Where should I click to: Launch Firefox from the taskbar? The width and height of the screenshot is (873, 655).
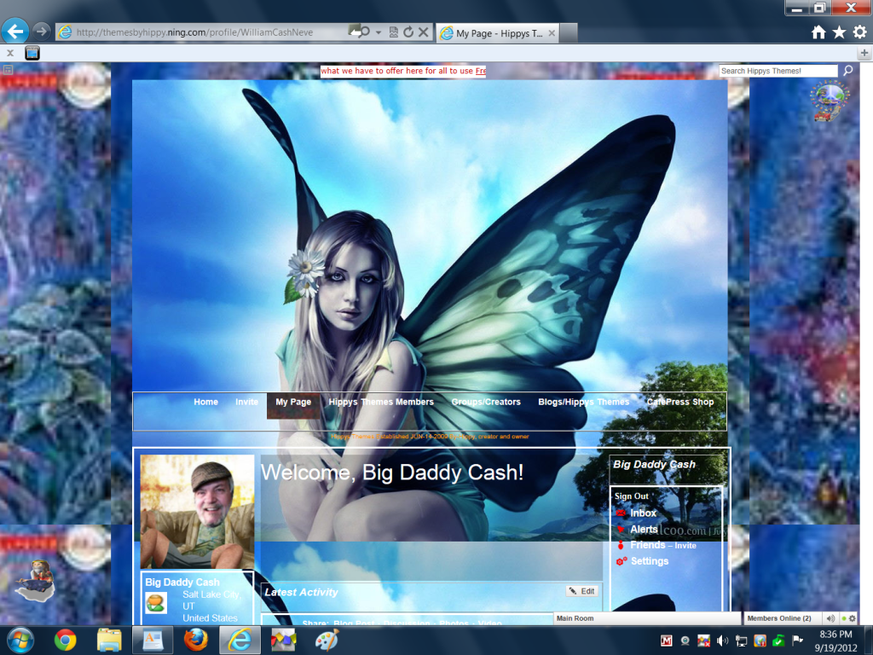point(196,640)
